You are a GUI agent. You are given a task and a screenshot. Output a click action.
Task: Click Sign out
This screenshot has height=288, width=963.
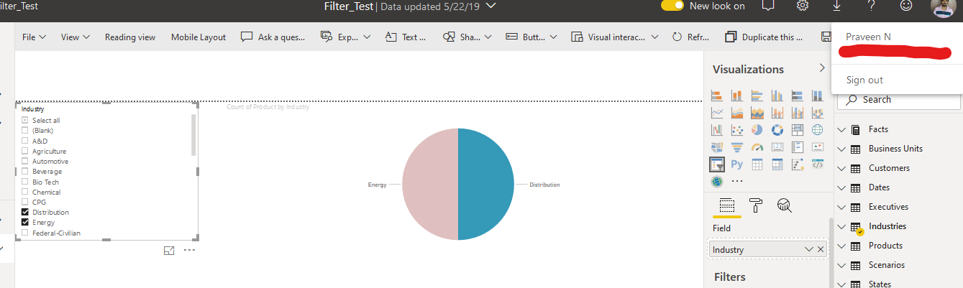click(864, 80)
